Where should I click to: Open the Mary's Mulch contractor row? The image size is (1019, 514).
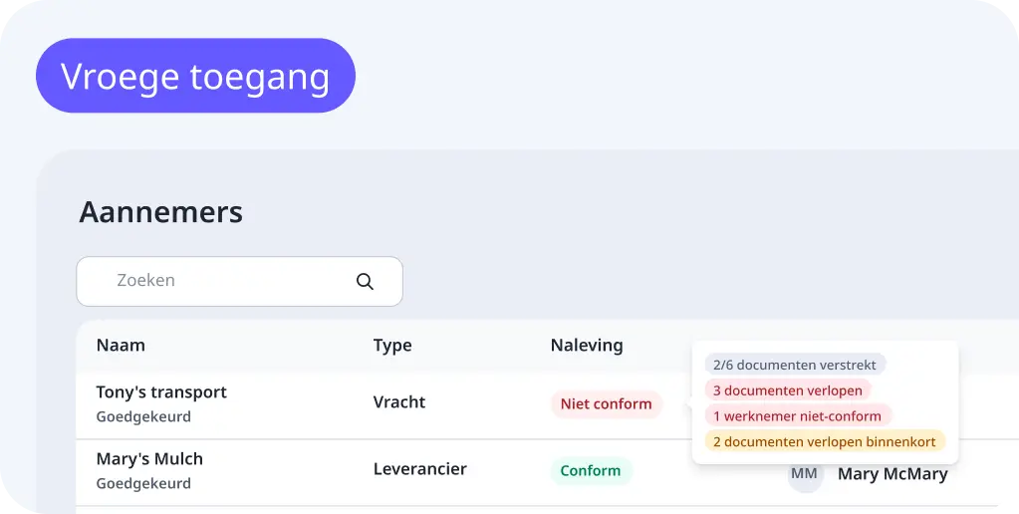(x=149, y=459)
